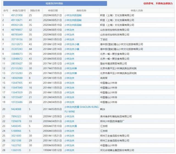
Task: Click application number 48799857
Action: (x=16, y=30)
